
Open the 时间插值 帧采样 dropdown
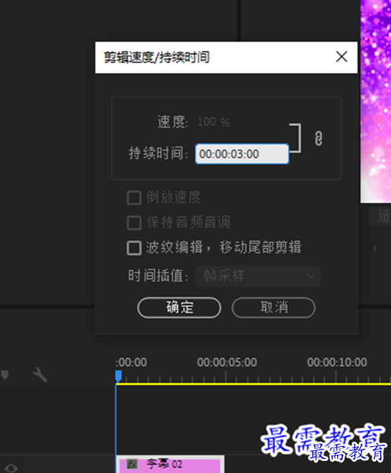pyautogui.click(x=258, y=276)
